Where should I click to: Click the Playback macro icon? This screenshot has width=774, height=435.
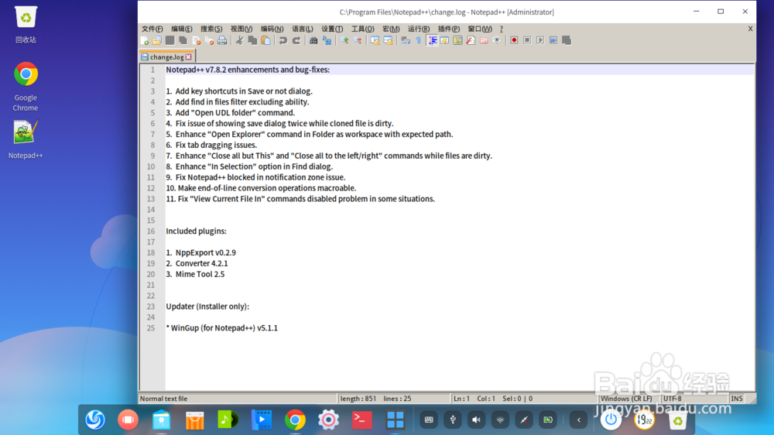[540, 40]
